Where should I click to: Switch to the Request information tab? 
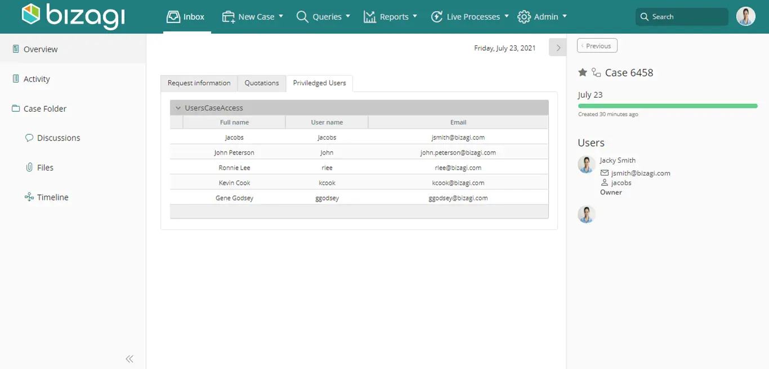pyautogui.click(x=199, y=83)
